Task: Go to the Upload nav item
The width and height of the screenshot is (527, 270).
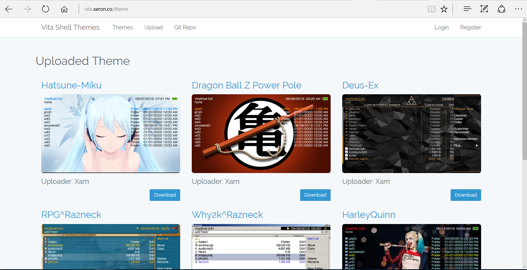Action: tap(154, 27)
